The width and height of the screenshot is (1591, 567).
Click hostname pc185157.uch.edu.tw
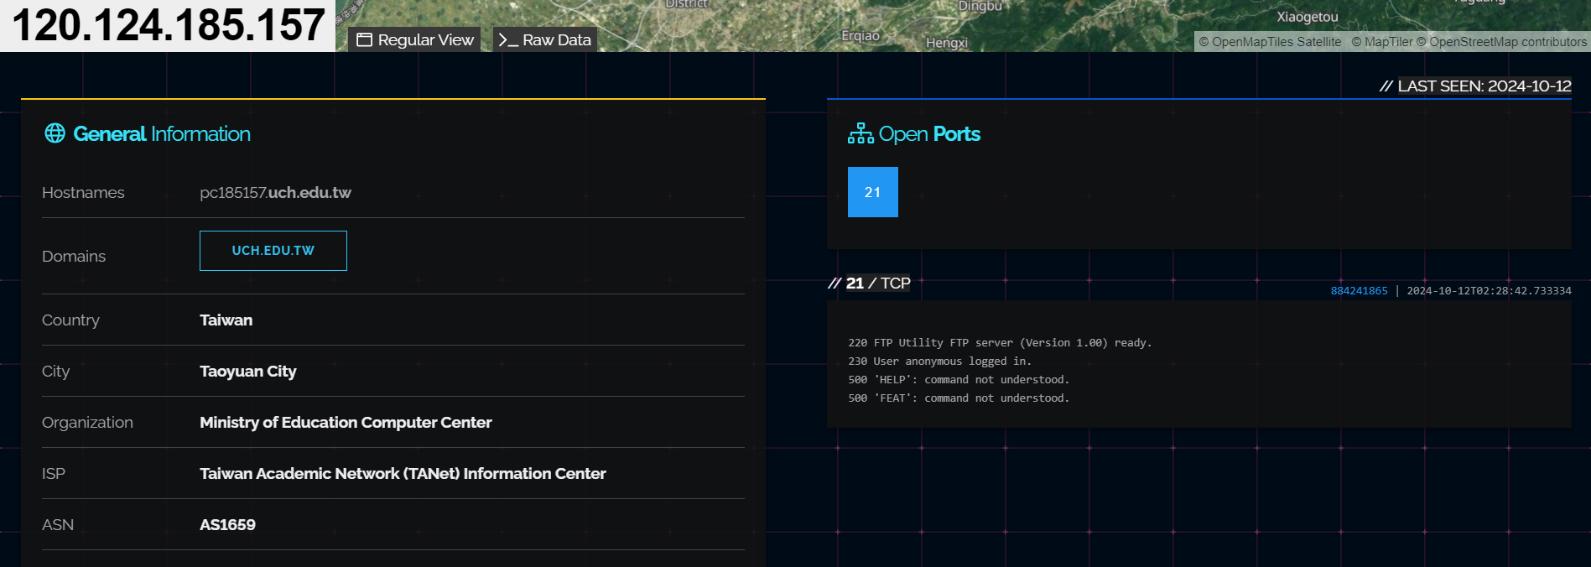point(275,193)
